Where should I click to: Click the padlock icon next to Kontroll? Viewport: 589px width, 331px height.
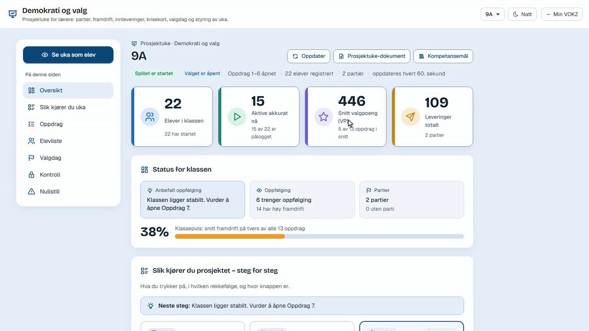click(x=31, y=175)
